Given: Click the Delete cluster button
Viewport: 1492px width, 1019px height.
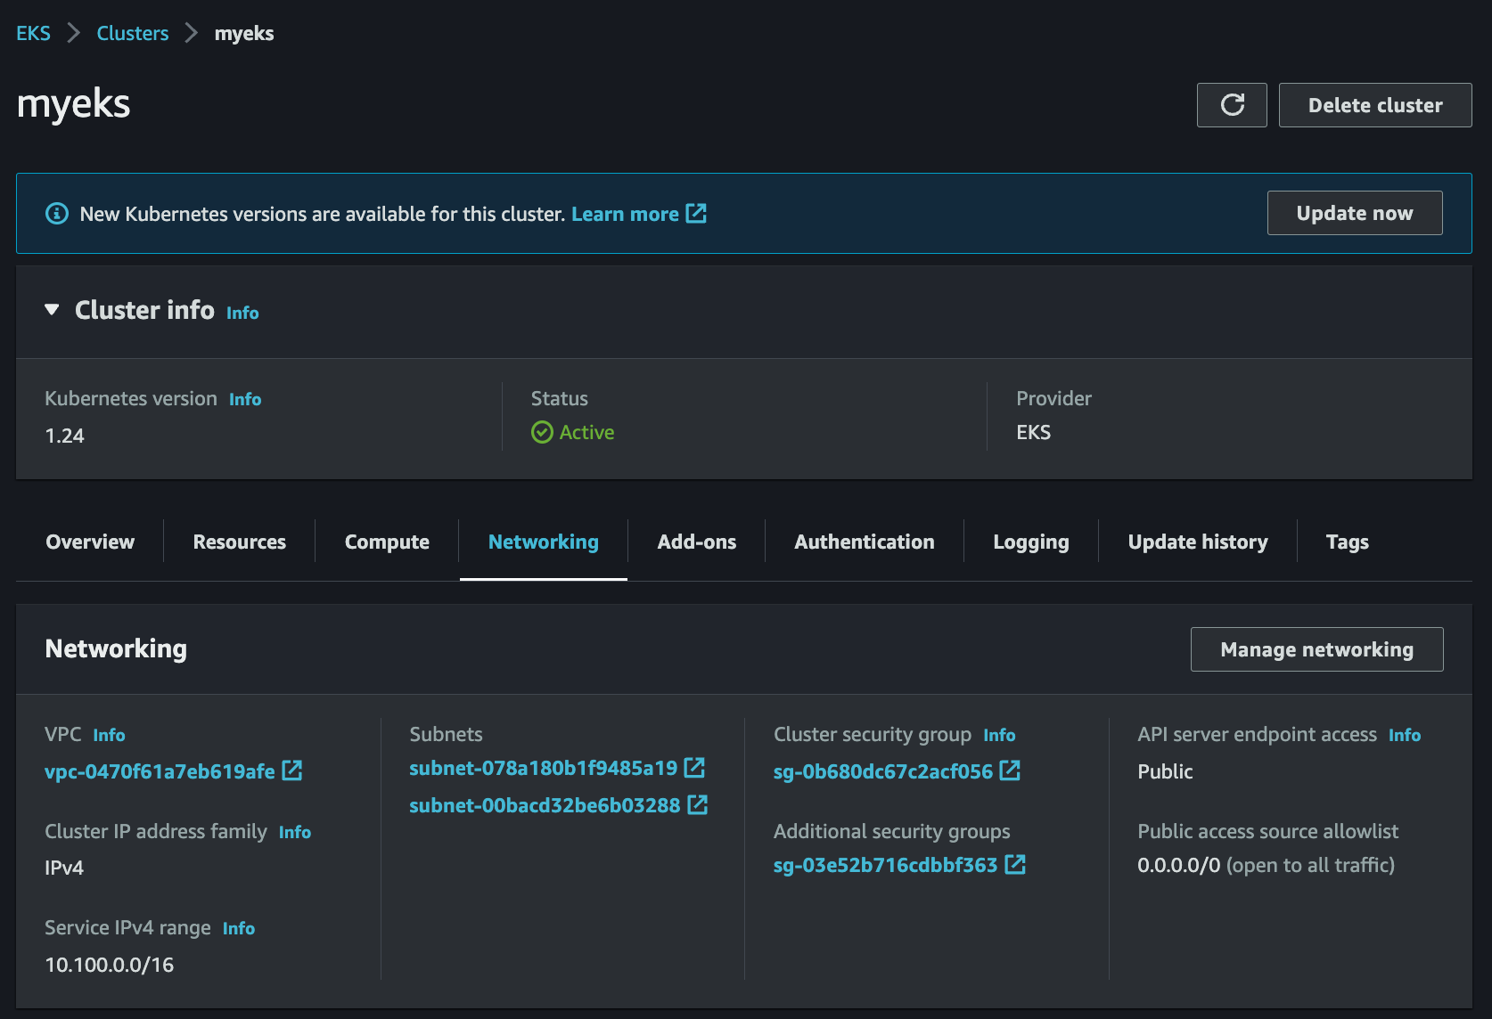Looking at the screenshot, I should (1375, 105).
